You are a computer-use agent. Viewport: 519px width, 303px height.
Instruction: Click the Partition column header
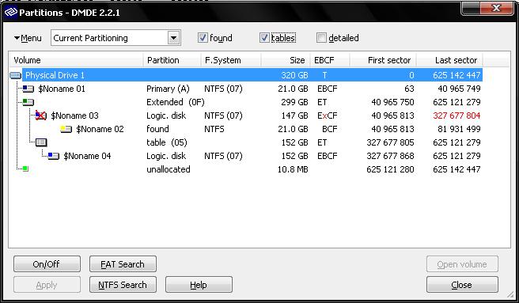pyautogui.click(x=172, y=60)
